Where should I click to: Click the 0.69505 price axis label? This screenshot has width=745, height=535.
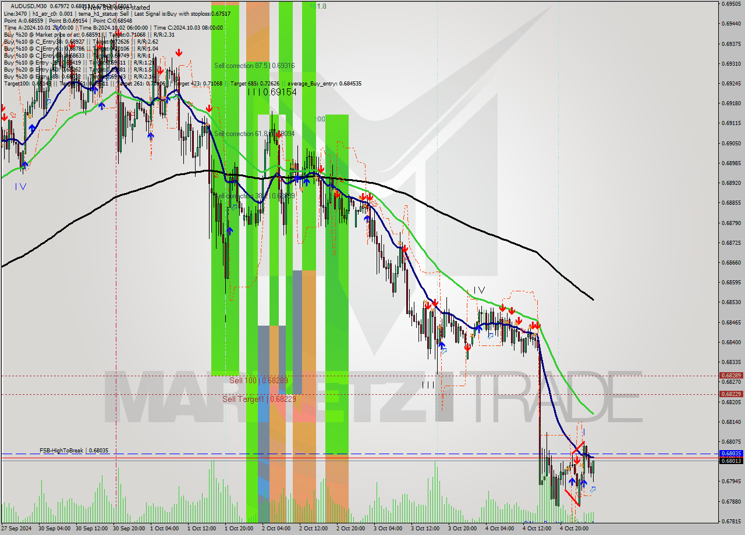click(731, 3)
